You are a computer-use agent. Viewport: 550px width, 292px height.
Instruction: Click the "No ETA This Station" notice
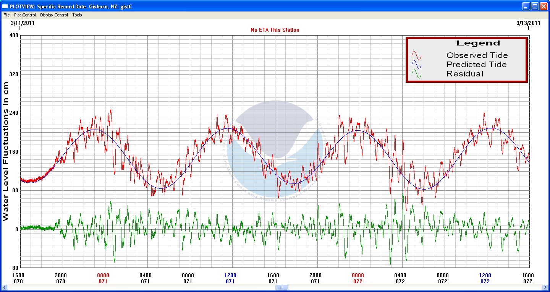coord(275,30)
